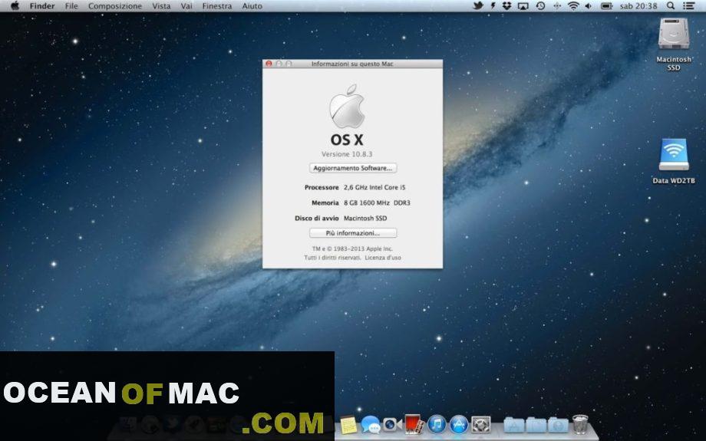Screen dimensions: 706x441
Task: Open the File menu
Action: coord(71,6)
